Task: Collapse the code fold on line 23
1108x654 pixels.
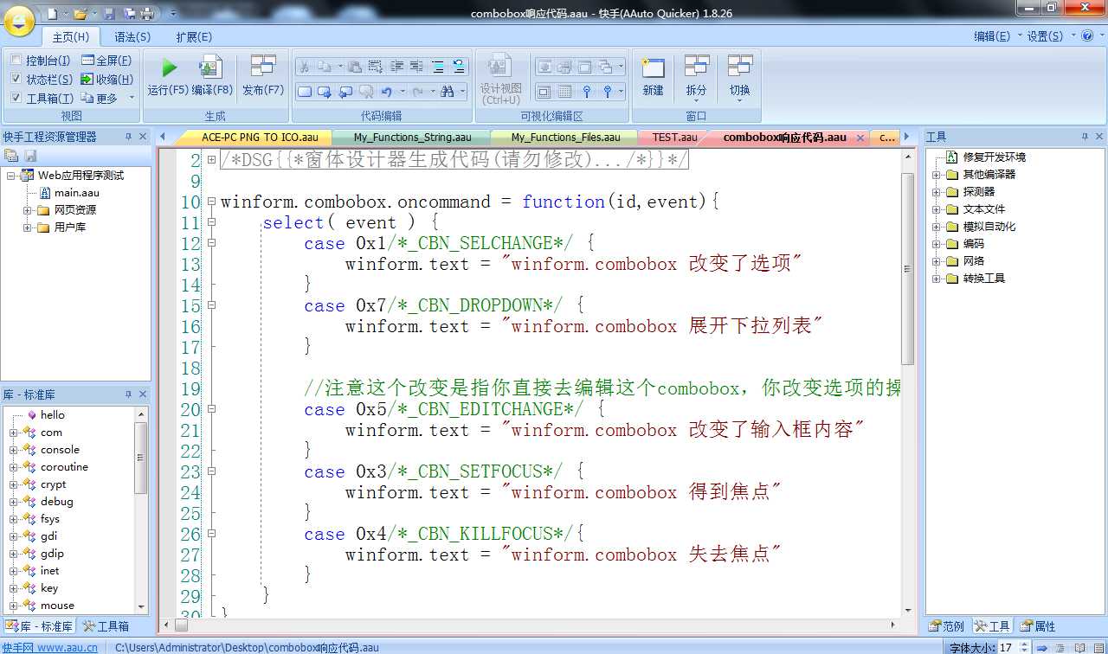Action: (x=211, y=471)
